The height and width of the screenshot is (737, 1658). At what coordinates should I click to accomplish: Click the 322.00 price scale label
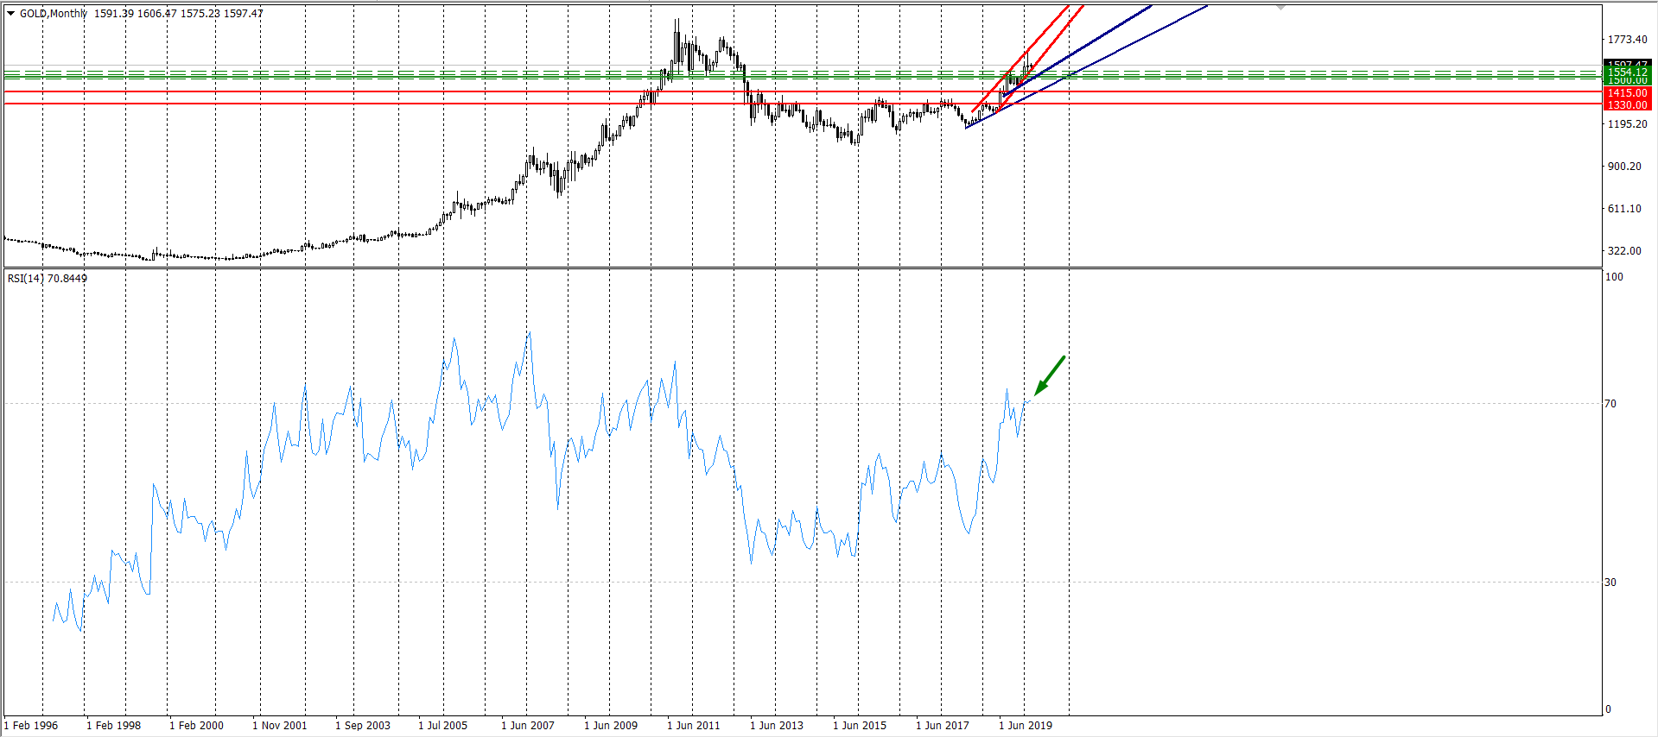pos(1623,251)
